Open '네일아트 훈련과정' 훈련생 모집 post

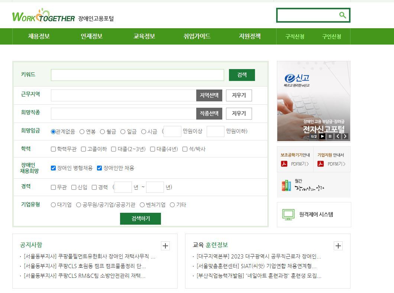point(259,276)
